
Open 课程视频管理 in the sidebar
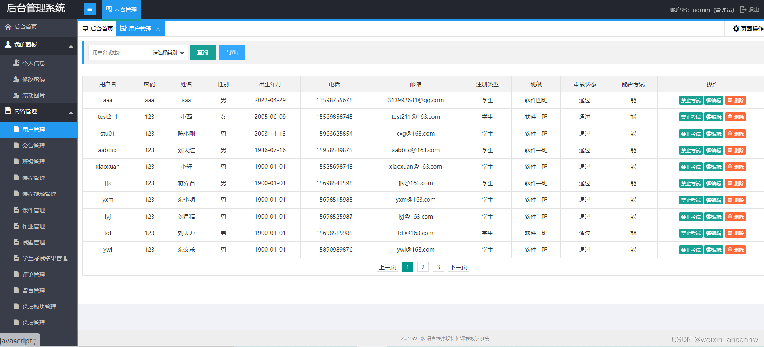(39, 194)
